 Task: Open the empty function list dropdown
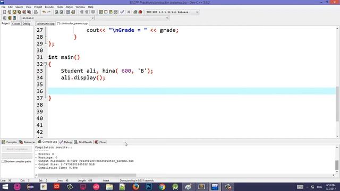pyautogui.click(x=167, y=18)
